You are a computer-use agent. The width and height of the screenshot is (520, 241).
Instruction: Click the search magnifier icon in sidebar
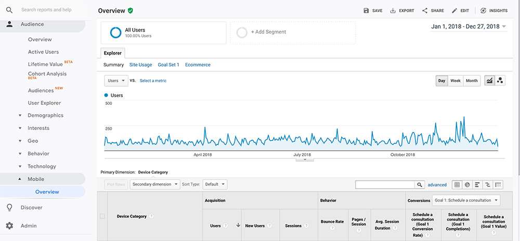(x=9, y=10)
